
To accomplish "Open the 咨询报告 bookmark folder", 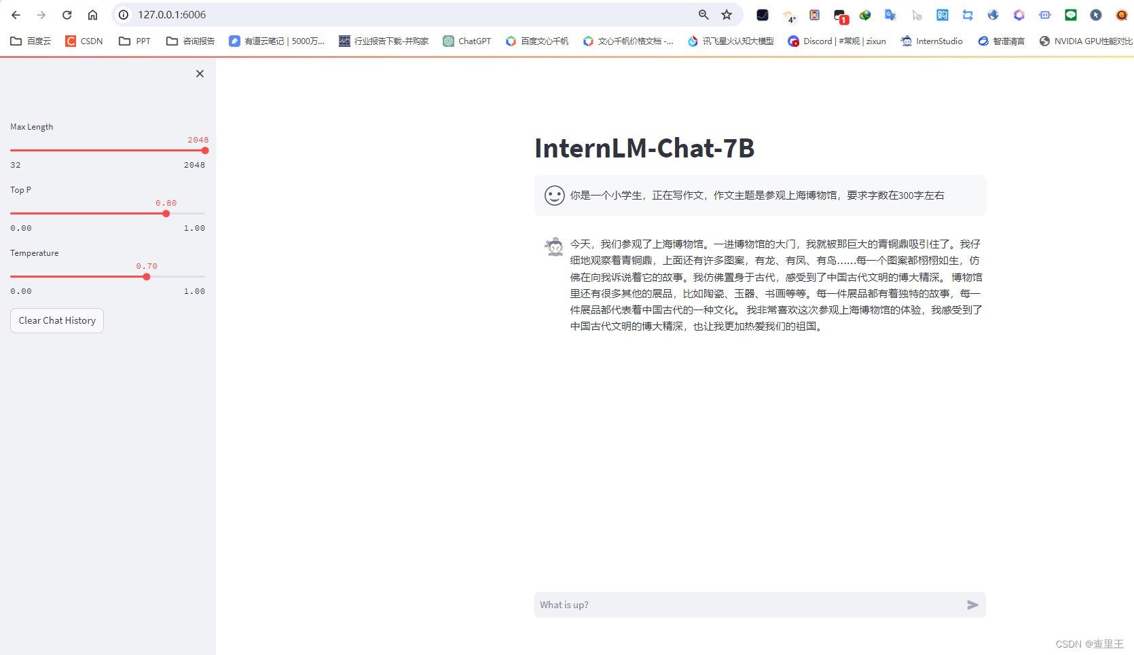I will tap(190, 41).
